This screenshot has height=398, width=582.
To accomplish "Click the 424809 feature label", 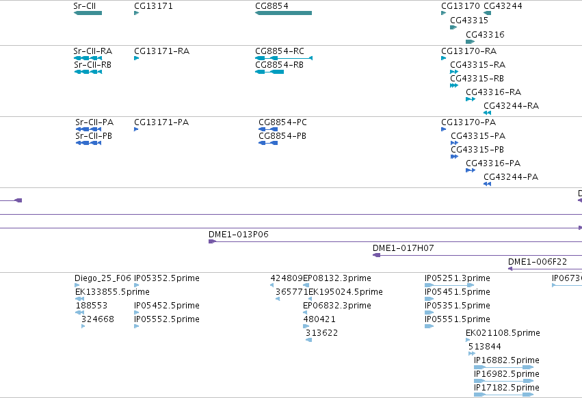I will 287,278.
